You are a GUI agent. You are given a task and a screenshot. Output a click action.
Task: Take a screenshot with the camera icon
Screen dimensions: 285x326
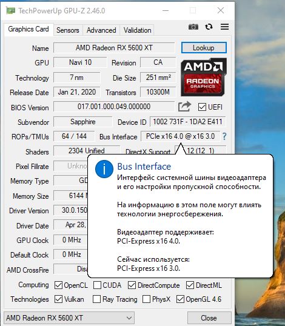[193, 27]
